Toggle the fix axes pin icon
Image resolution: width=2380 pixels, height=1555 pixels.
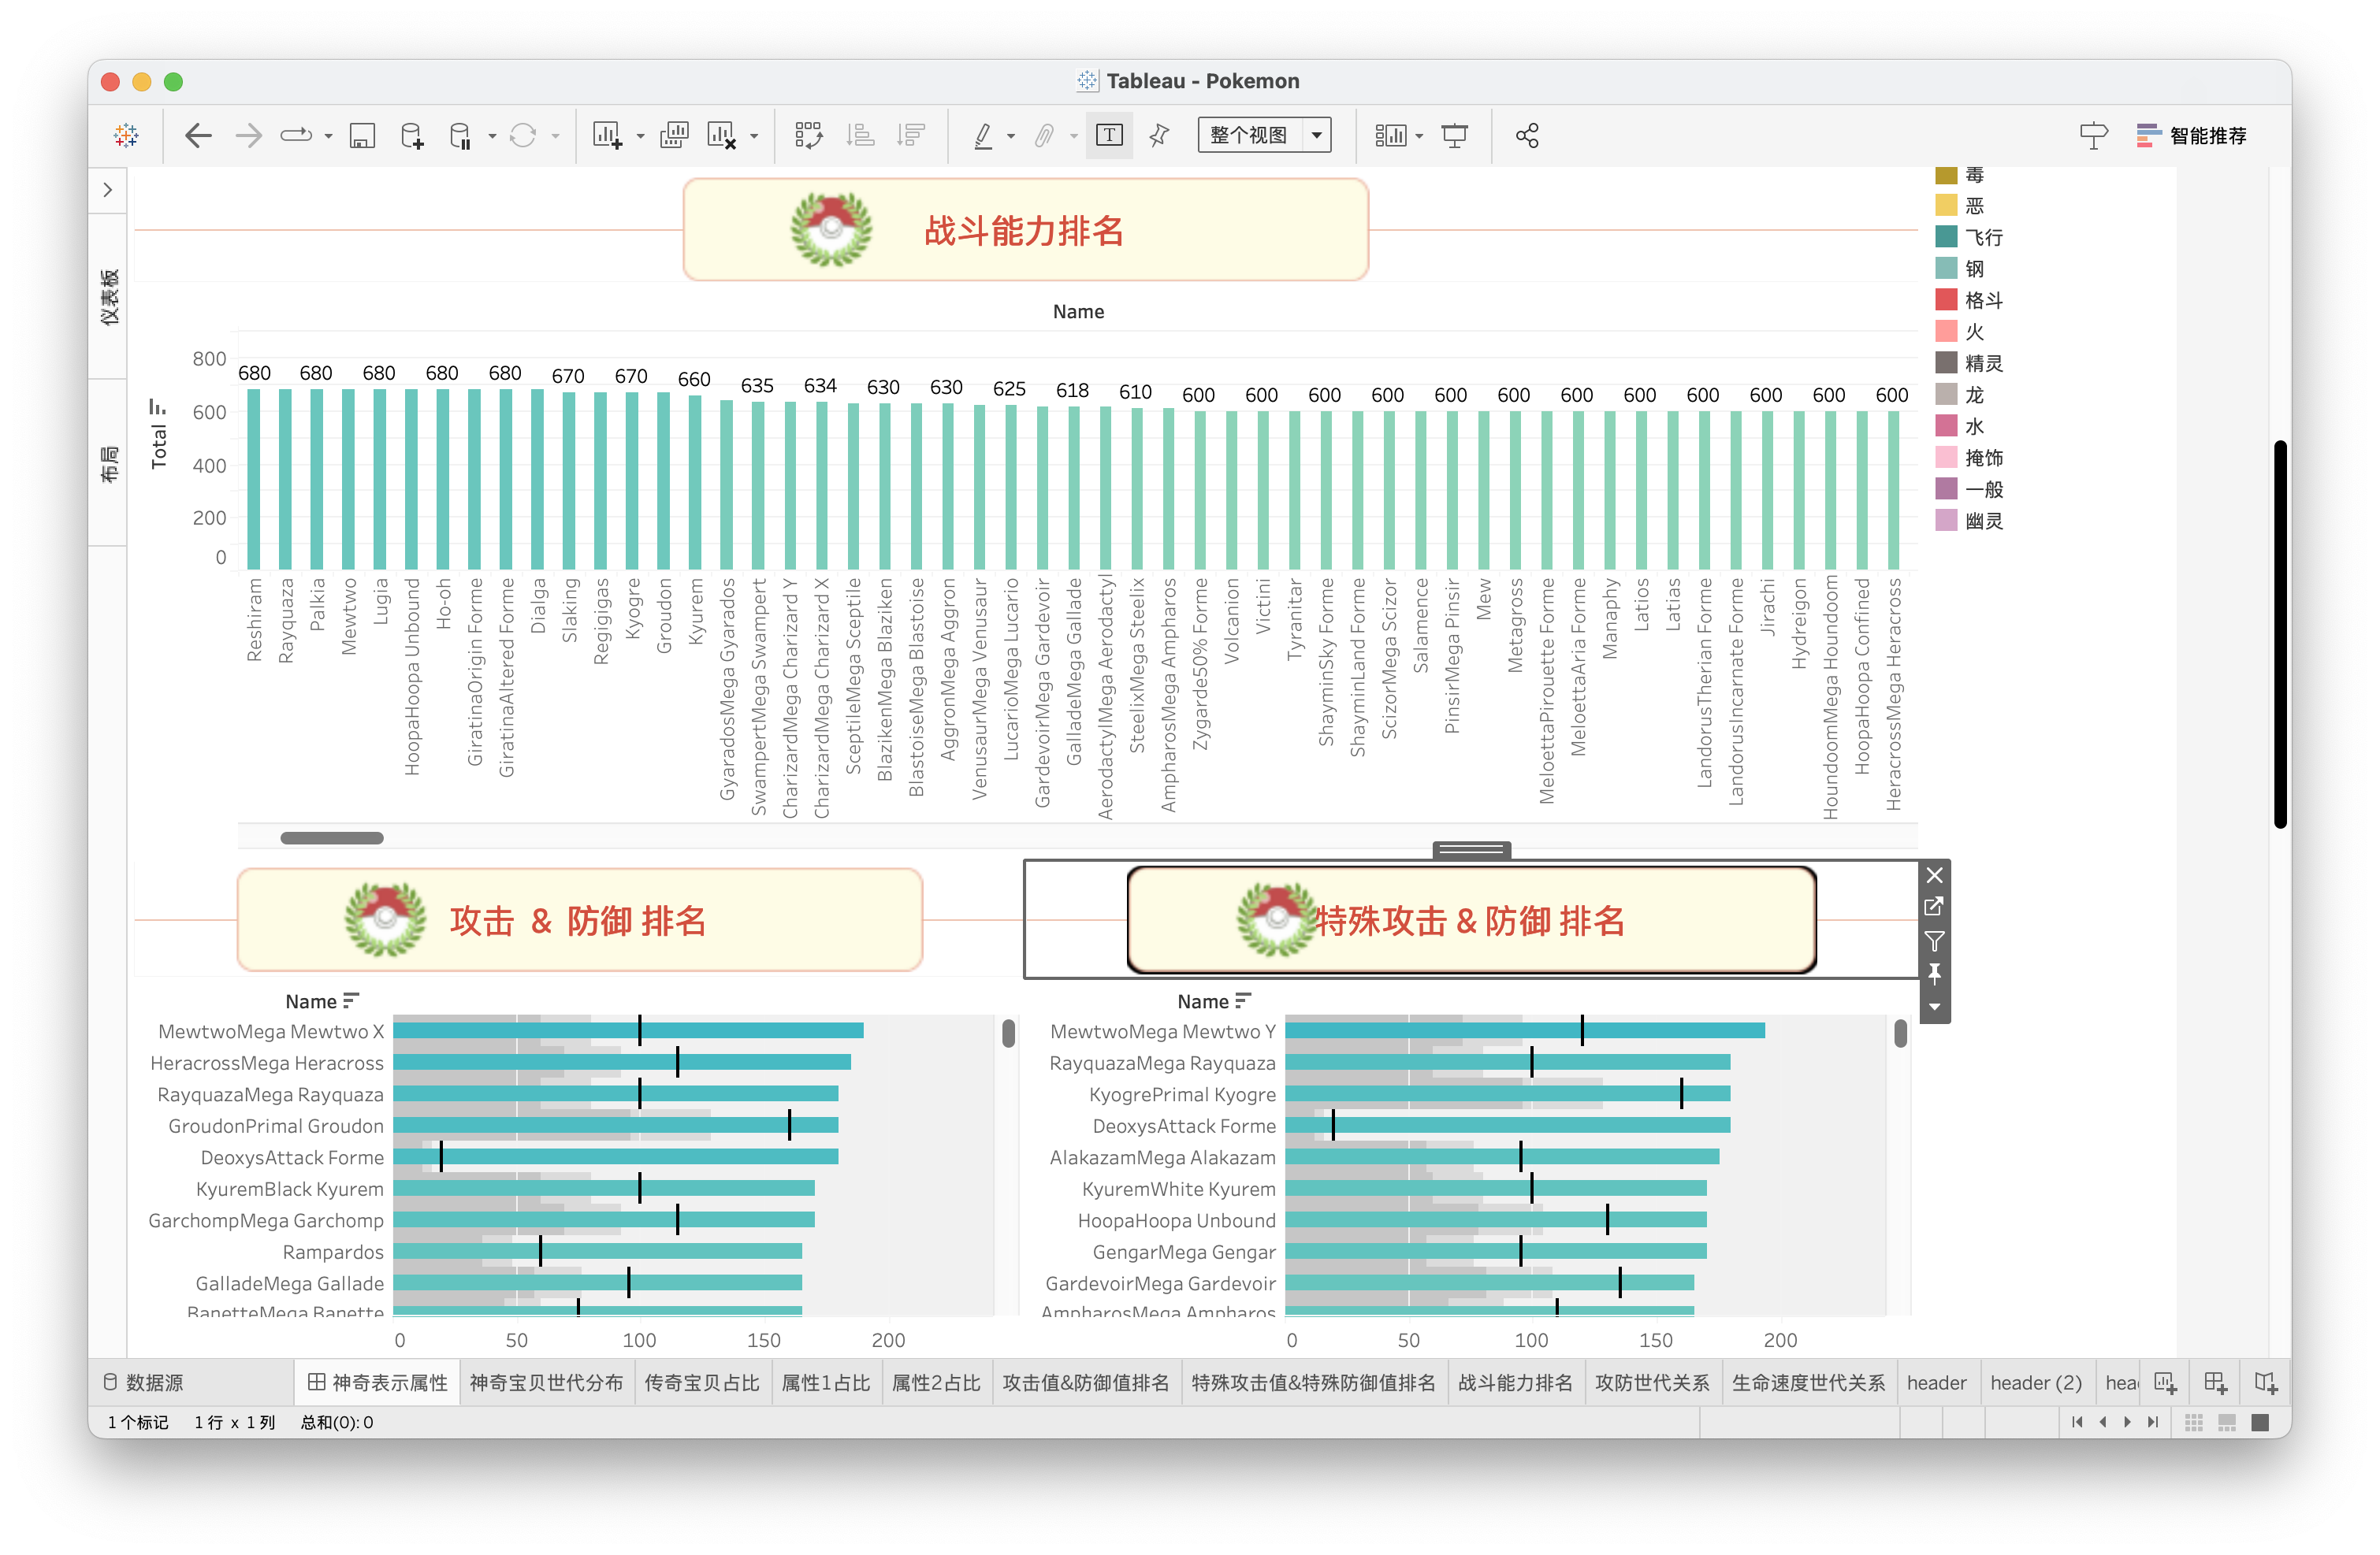1159,135
